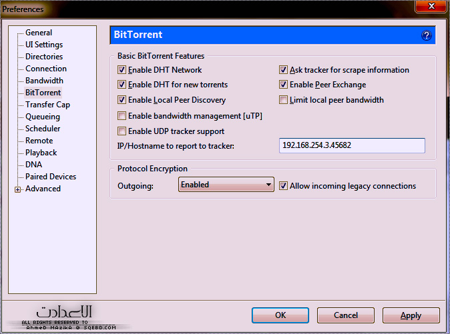450x334 pixels.
Task: Disable Local Peer Discovery checkbox
Action: point(122,101)
